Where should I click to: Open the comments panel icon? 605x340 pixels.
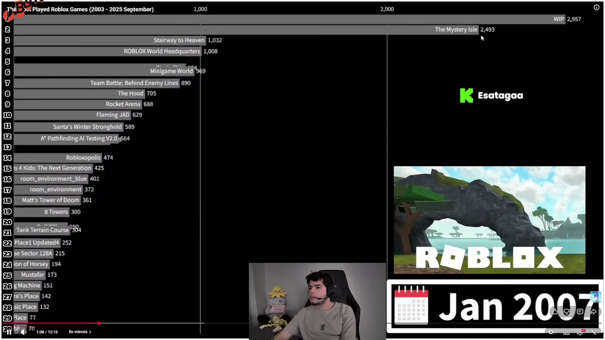pos(580,312)
